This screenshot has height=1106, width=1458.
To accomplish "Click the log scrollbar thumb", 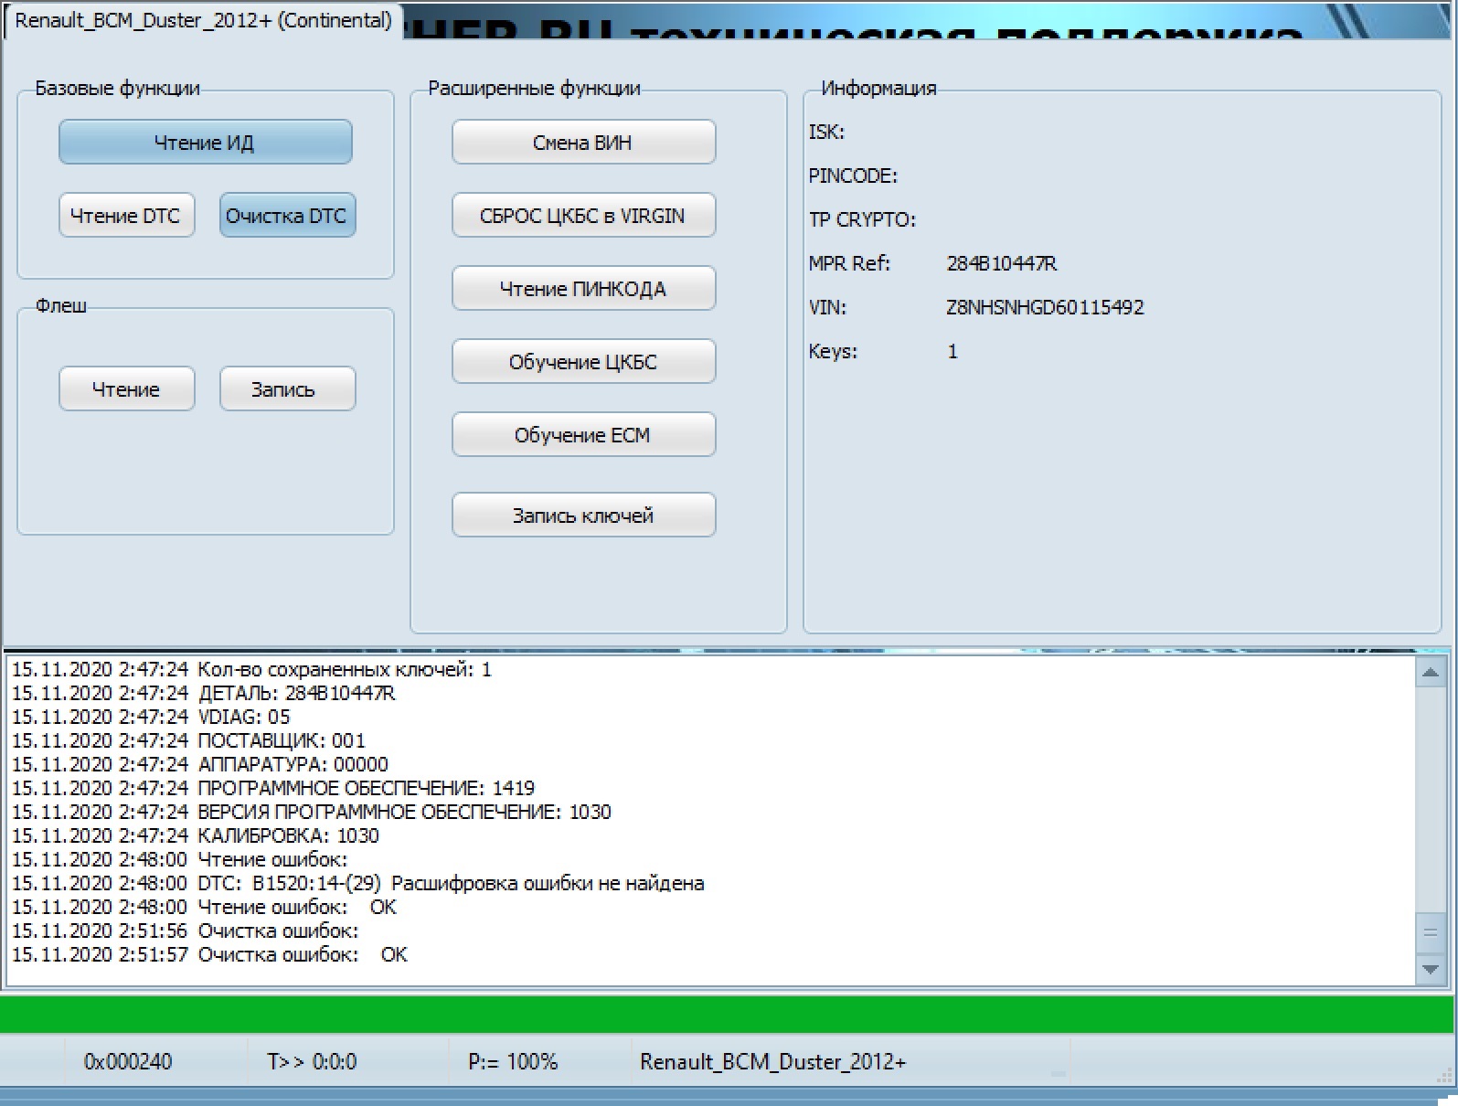I will pos(1430,933).
